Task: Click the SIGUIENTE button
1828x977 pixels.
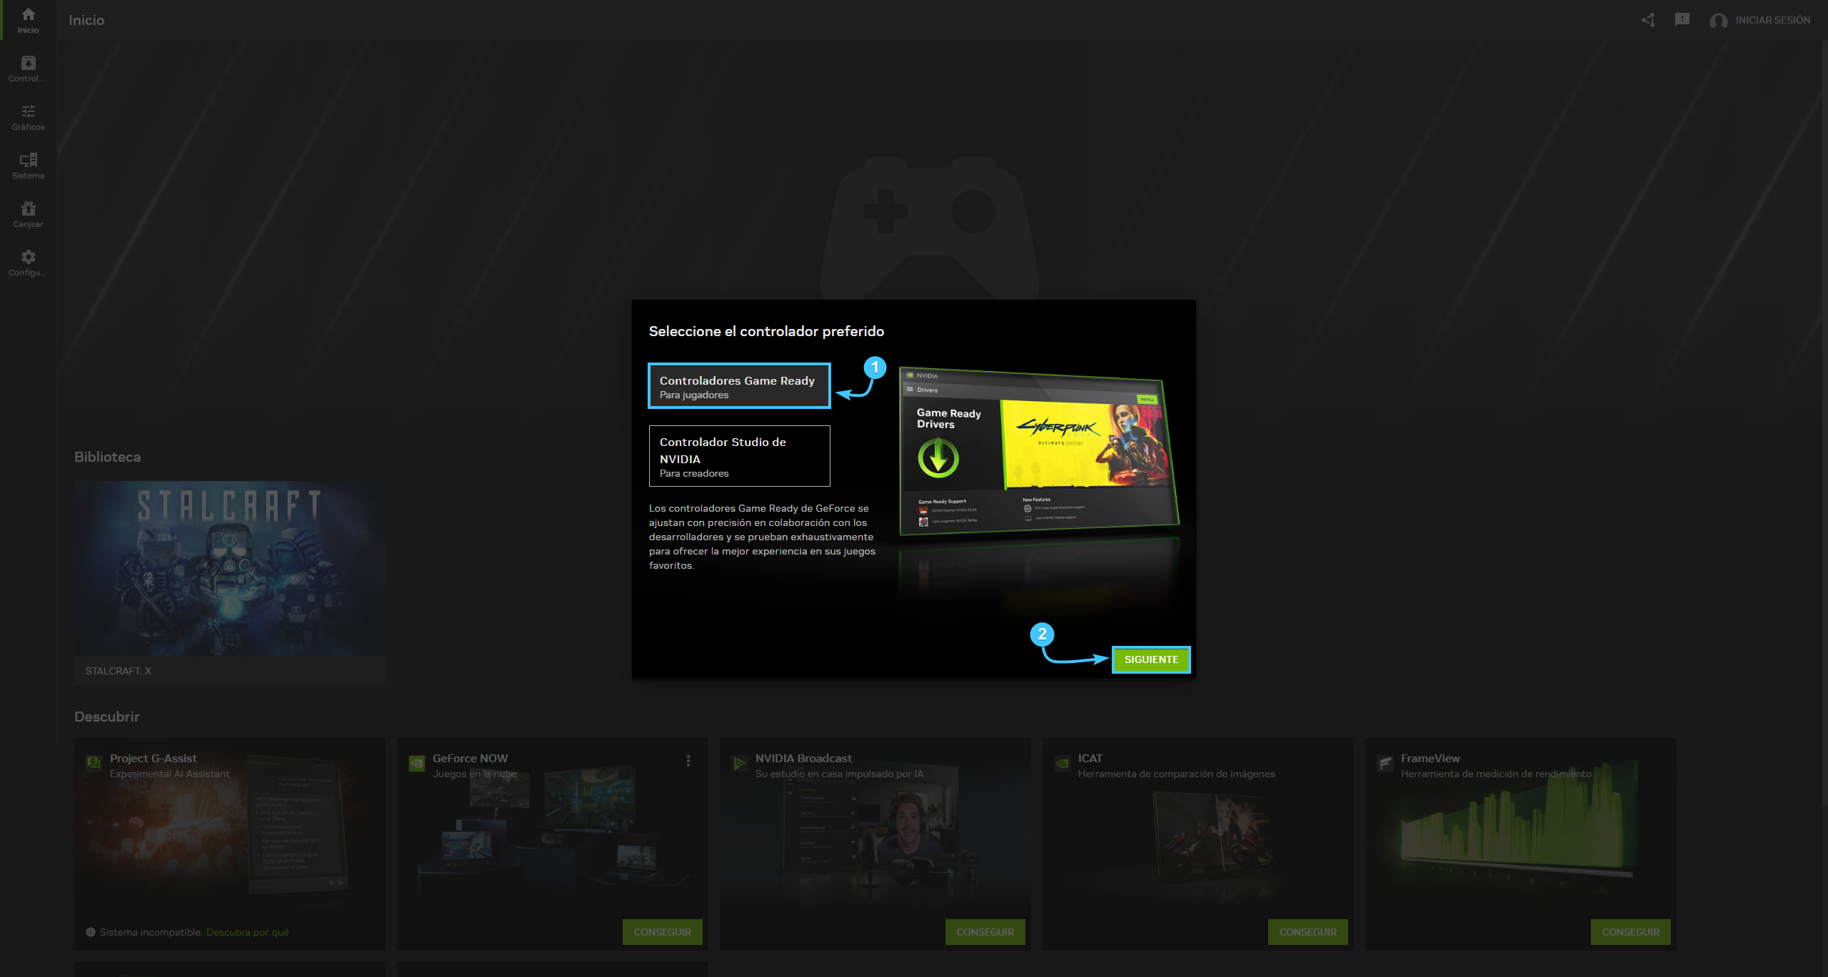Action: pos(1151,659)
